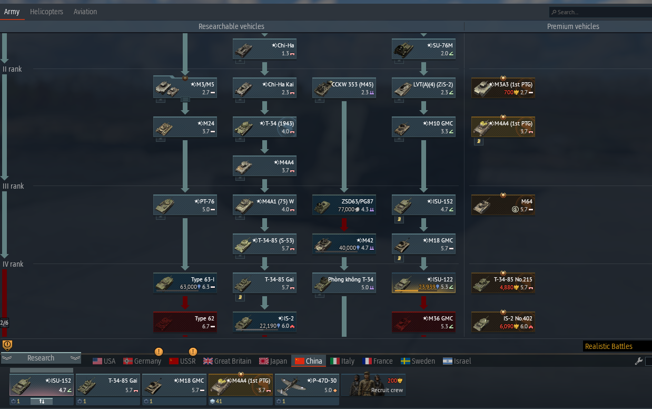
Task: Click the alert icon above Germany
Action: [159, 352]
